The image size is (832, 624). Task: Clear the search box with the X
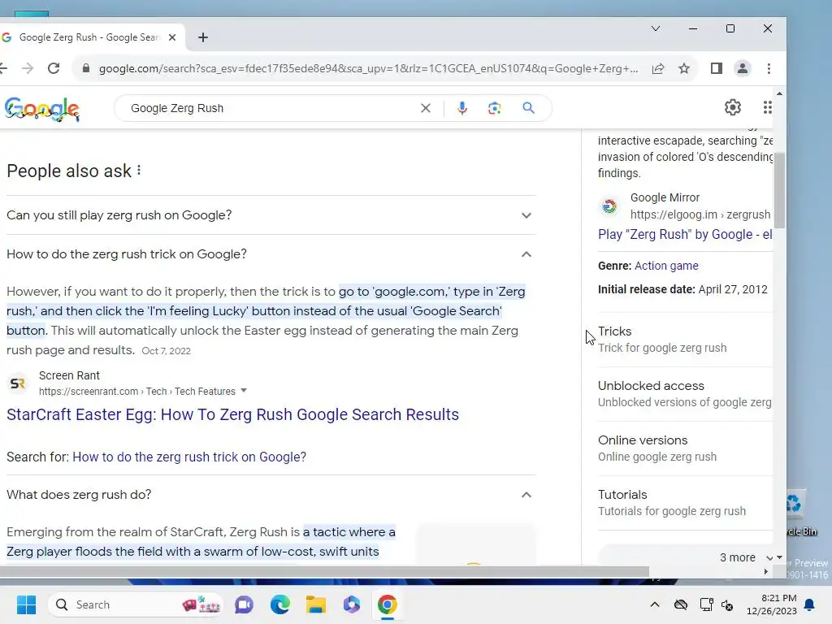point(426,108)
